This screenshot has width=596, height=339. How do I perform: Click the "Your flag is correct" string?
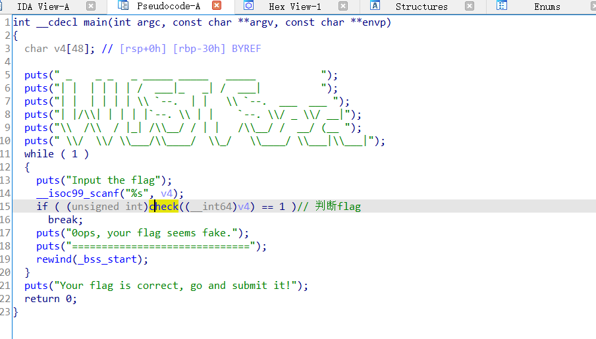[176, 286]
